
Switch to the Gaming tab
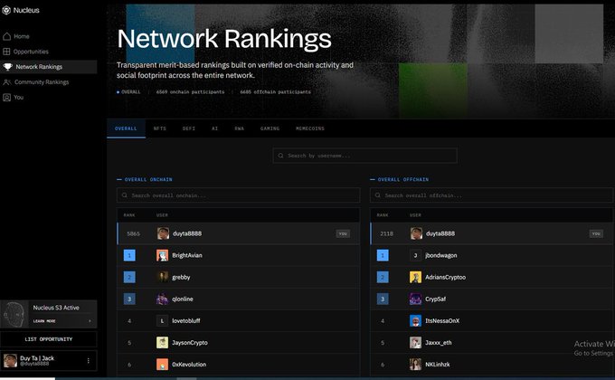point(270,128)
